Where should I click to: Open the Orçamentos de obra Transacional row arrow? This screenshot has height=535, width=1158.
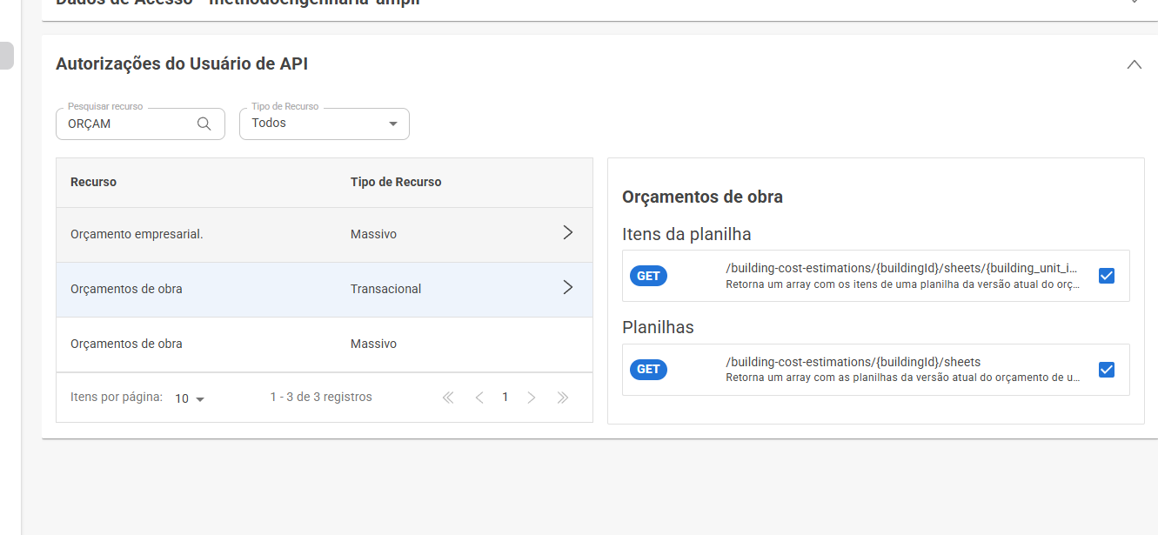pyautogui.click(x=568, y=287)
